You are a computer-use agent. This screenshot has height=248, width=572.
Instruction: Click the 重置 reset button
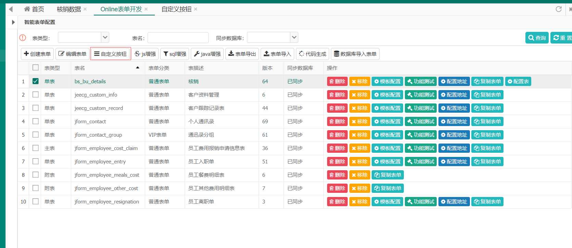(562, 38)
